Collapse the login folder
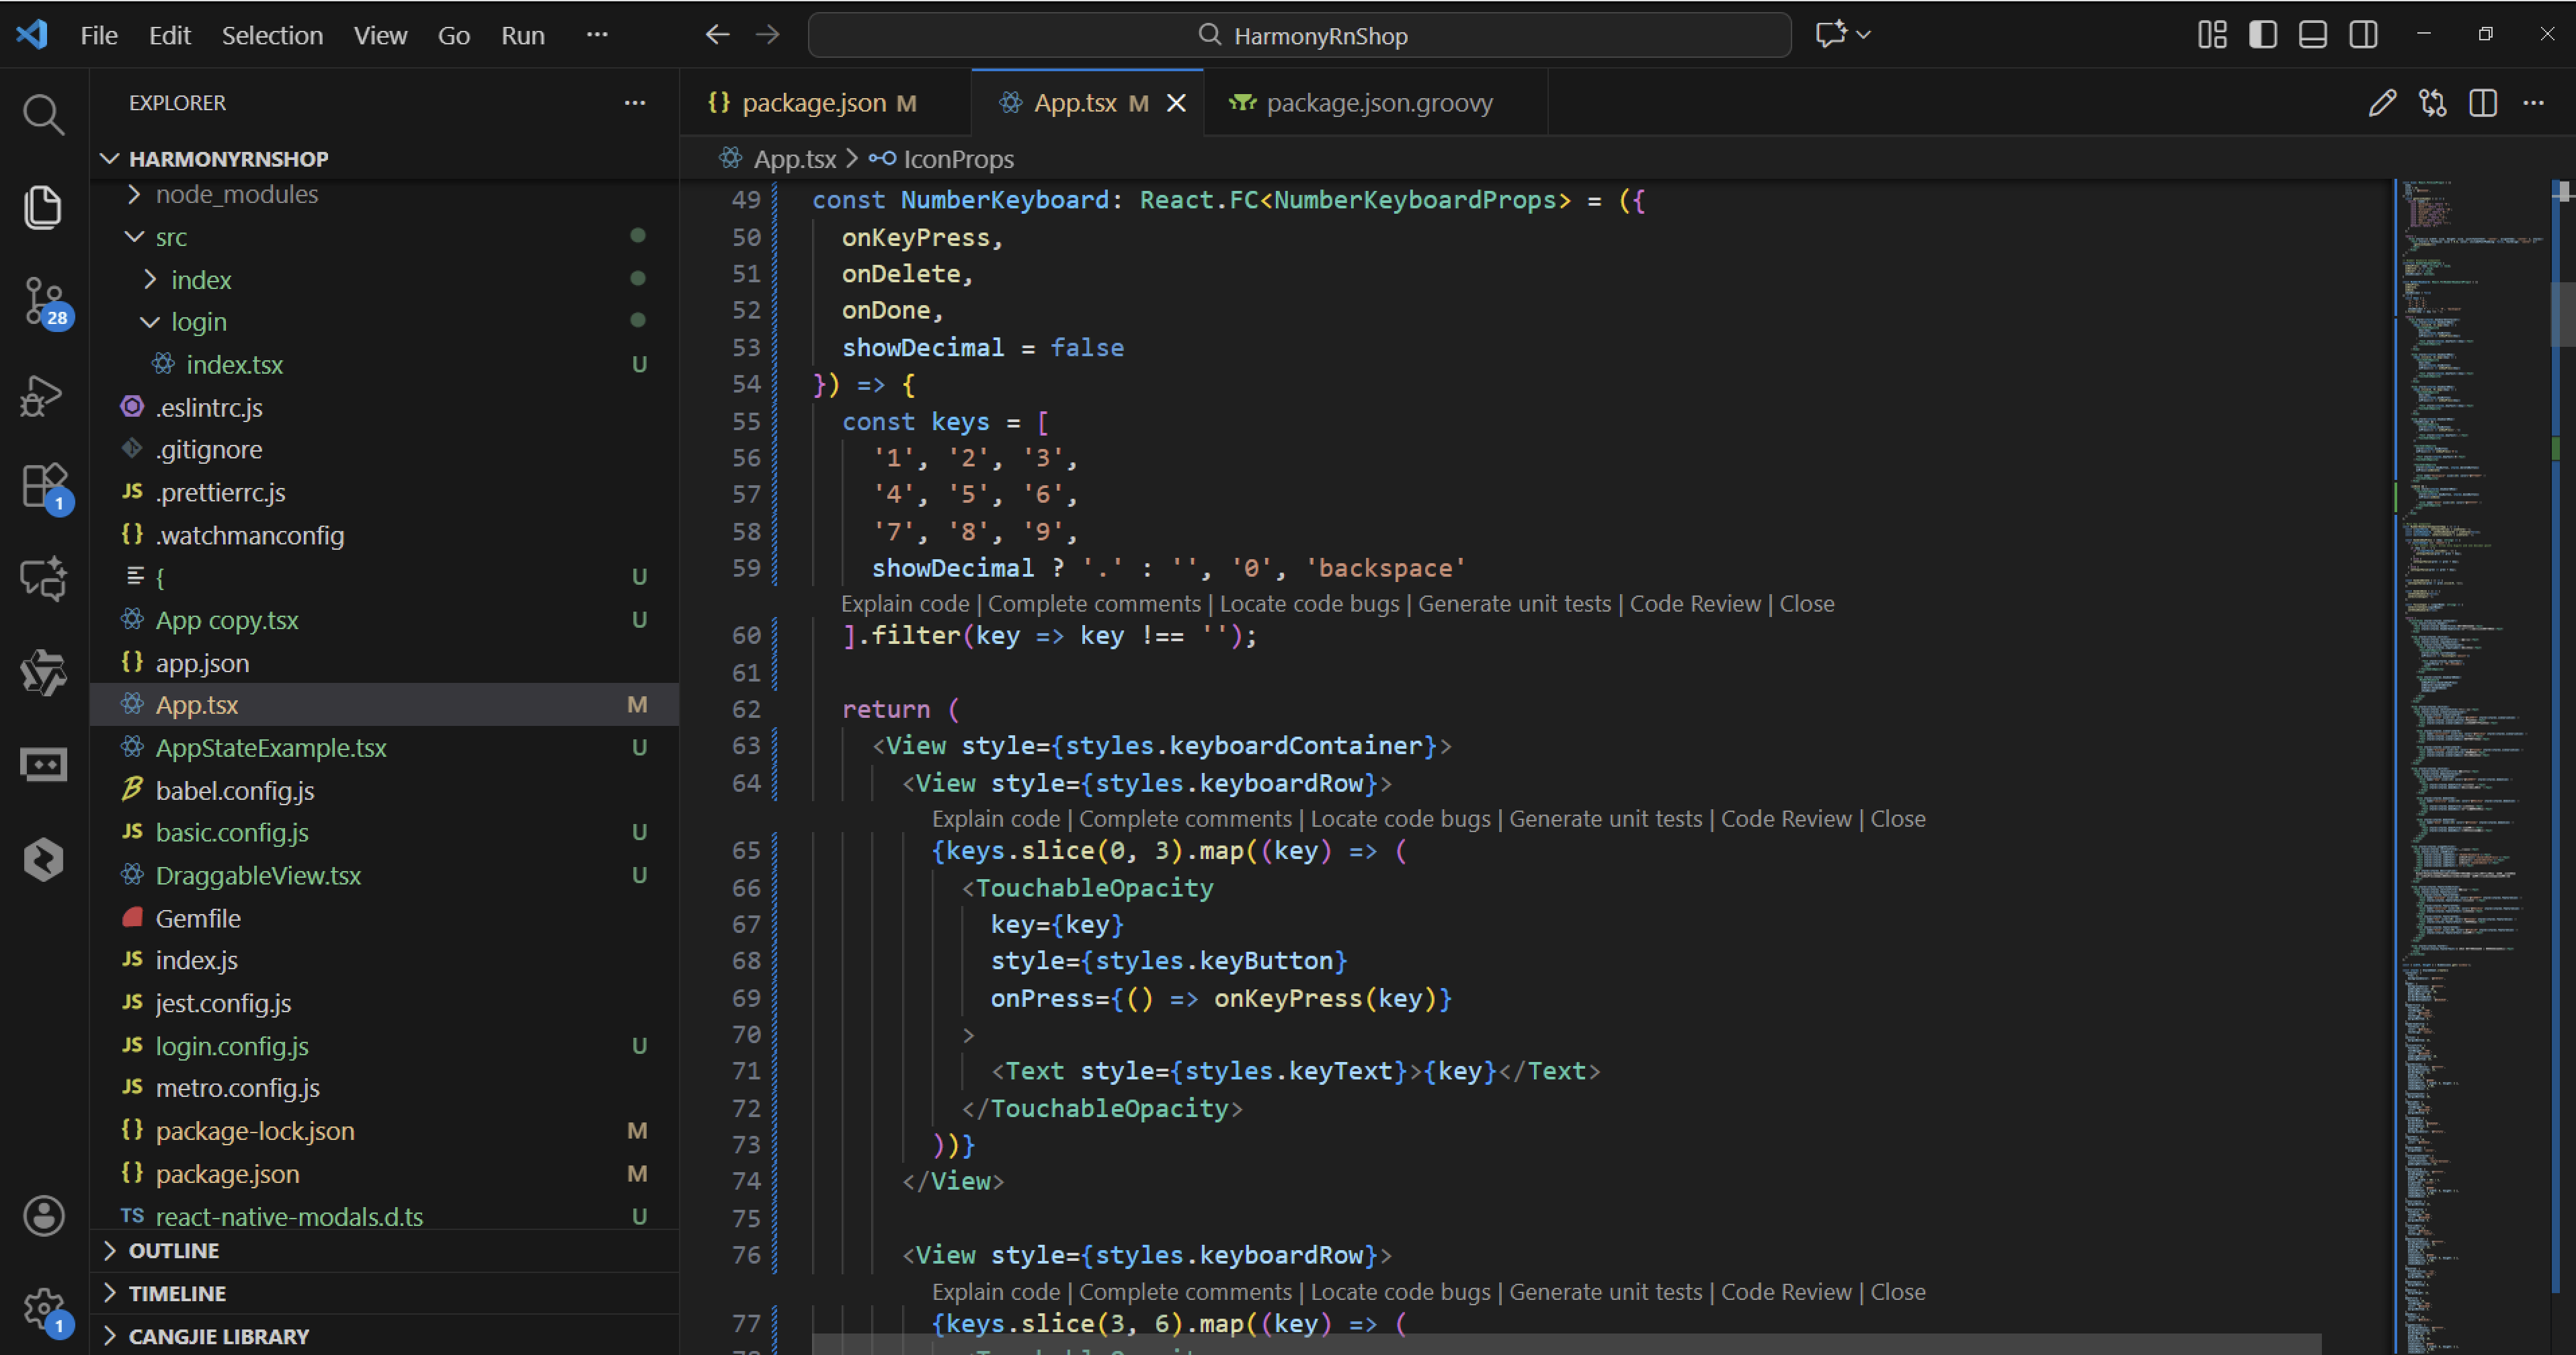Image resolution: width=2576 pixels, height=1355 pixels. (x=198, y=322)
